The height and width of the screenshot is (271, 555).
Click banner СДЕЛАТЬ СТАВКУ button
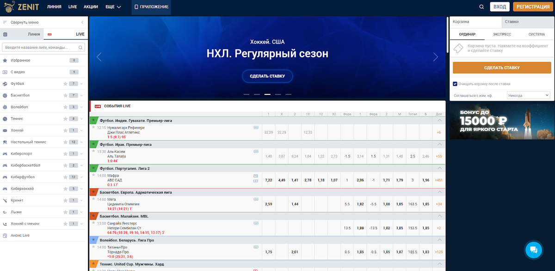tap(267, 76)
